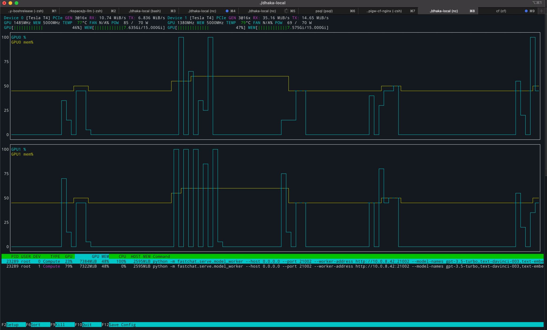Click the TYPE column header
The height and width of the screenshot is (330, 547).
55,256
